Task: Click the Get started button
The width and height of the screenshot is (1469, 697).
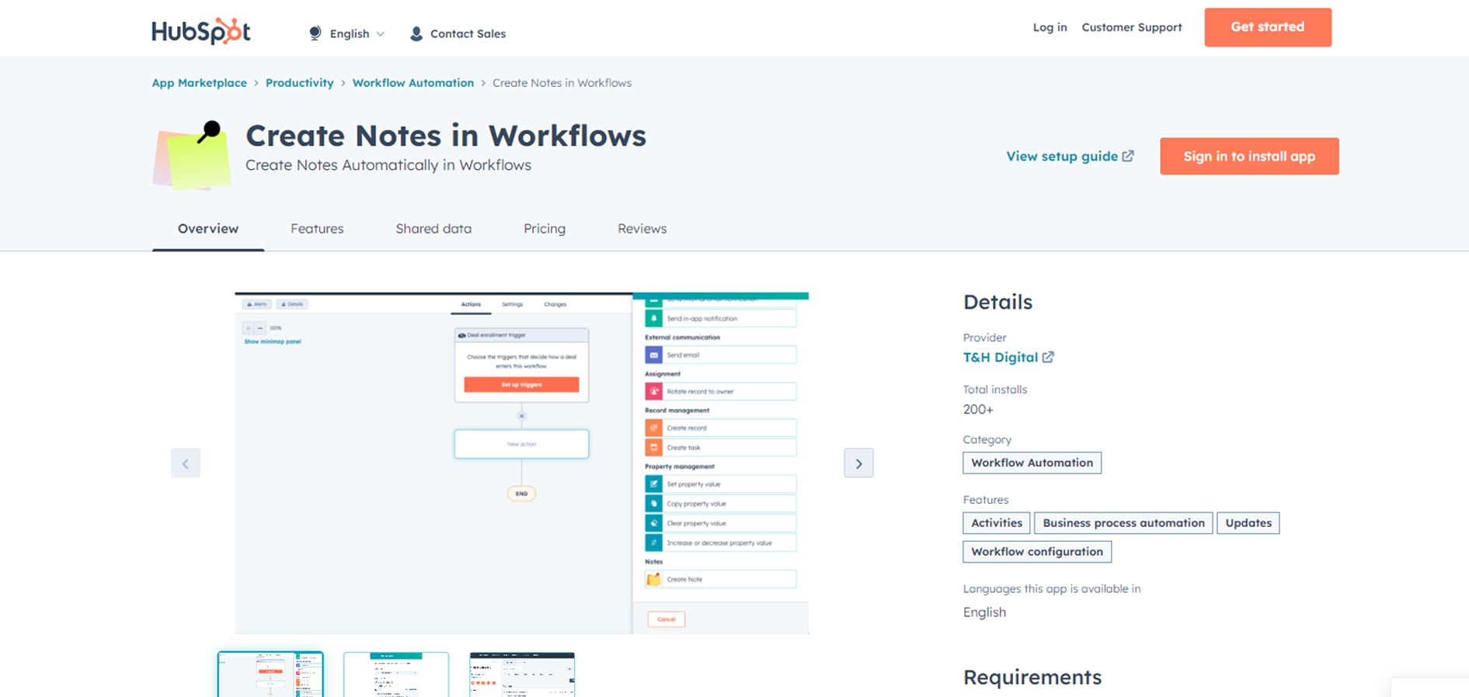Action: [x=1268, y=27]
